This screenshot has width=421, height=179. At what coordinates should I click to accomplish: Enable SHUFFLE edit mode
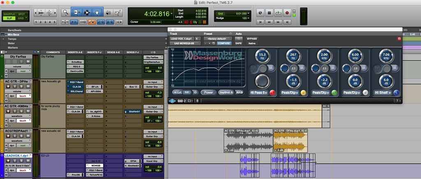tap(9, 14)
